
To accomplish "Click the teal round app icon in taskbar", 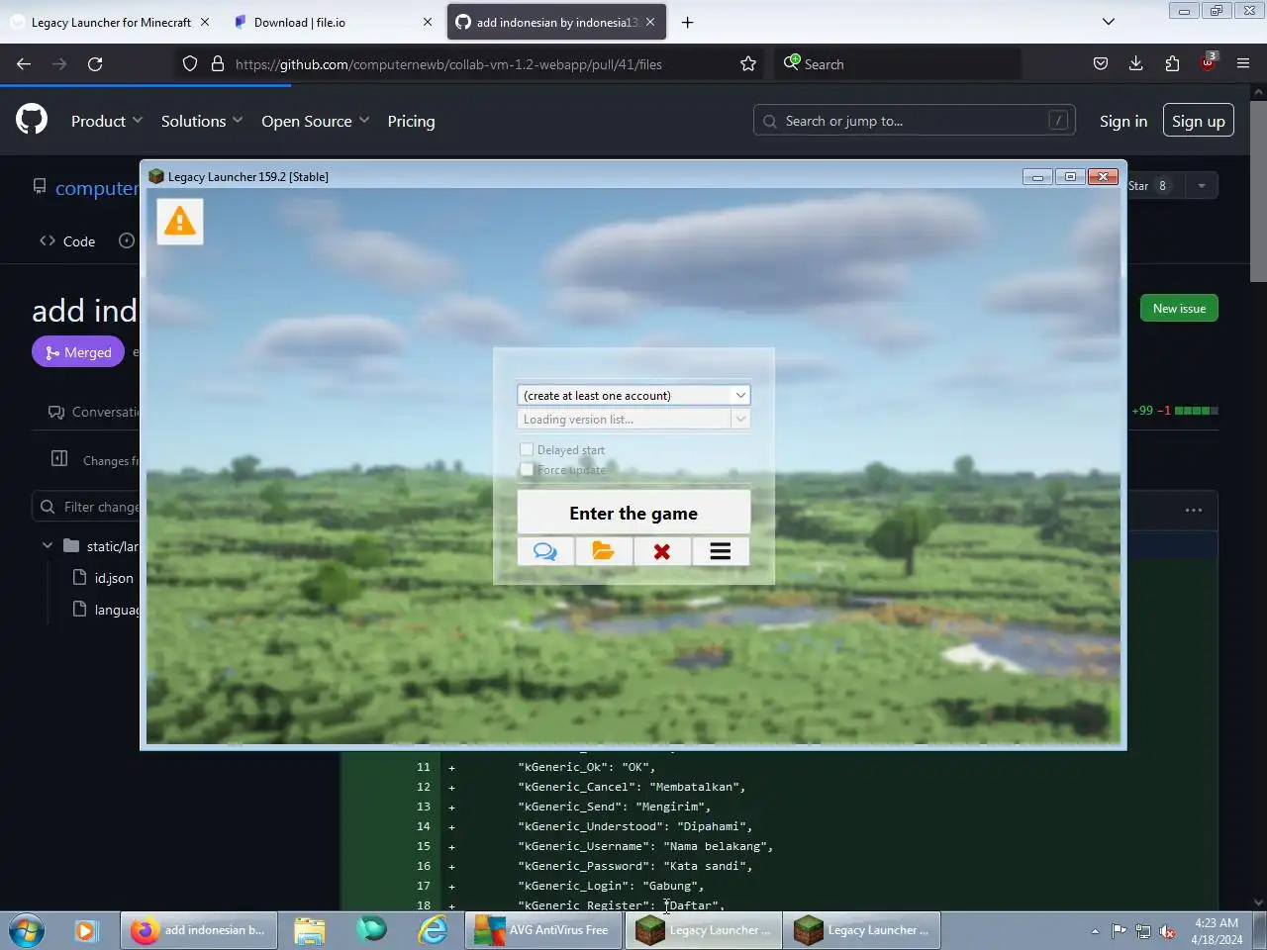I will click(x=371, y=929).
